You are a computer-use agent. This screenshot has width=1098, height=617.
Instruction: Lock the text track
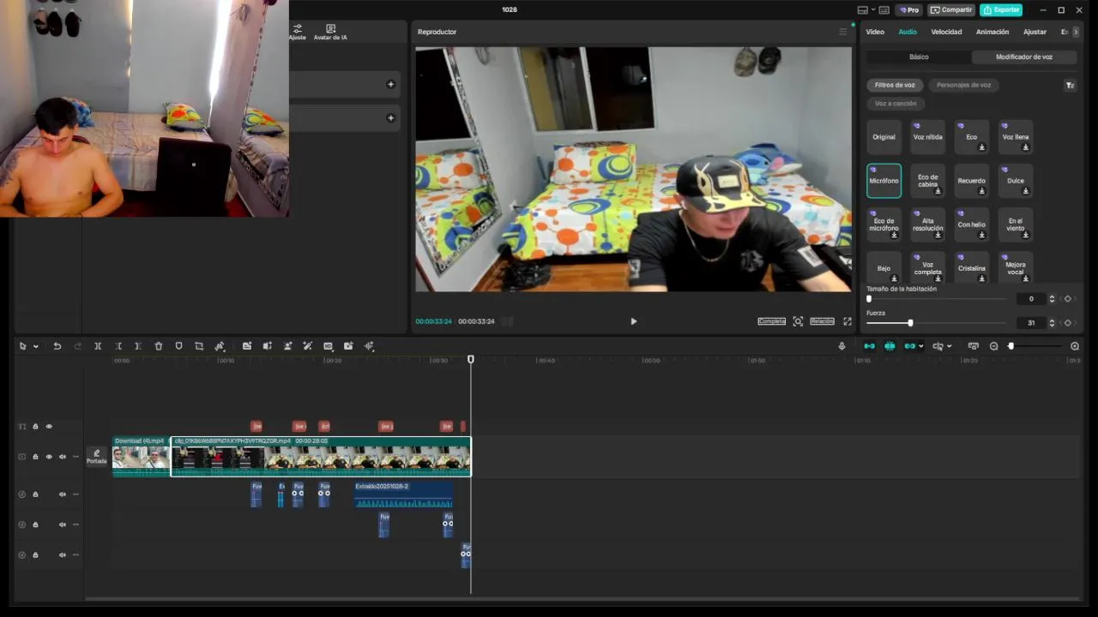35,426
